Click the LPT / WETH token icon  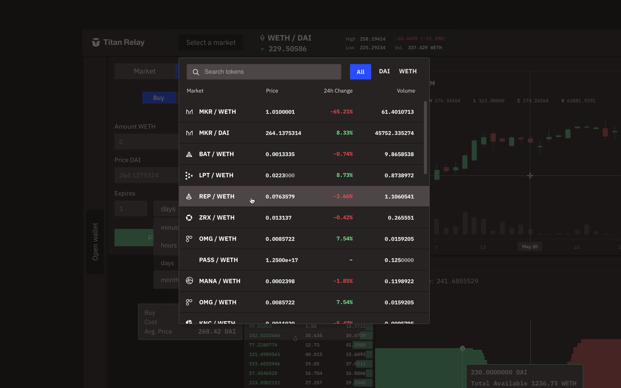[189, 176]
